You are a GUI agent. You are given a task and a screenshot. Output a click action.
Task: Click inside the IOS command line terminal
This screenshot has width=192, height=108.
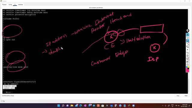click(x=95, y=51)
